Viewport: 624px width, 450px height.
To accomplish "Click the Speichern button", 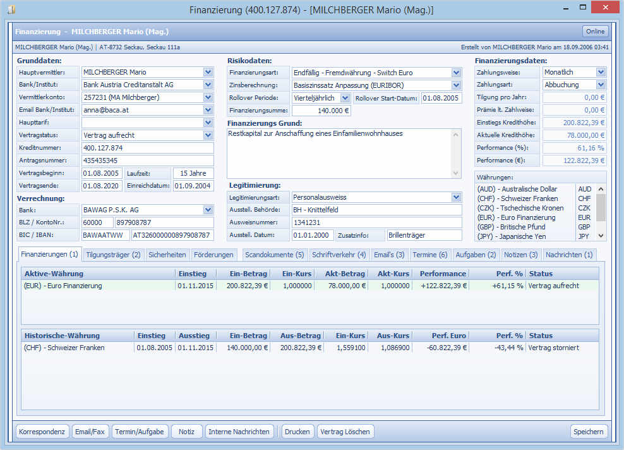I will 589,432.
